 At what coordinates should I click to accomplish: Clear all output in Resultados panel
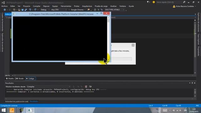point(86,87)
